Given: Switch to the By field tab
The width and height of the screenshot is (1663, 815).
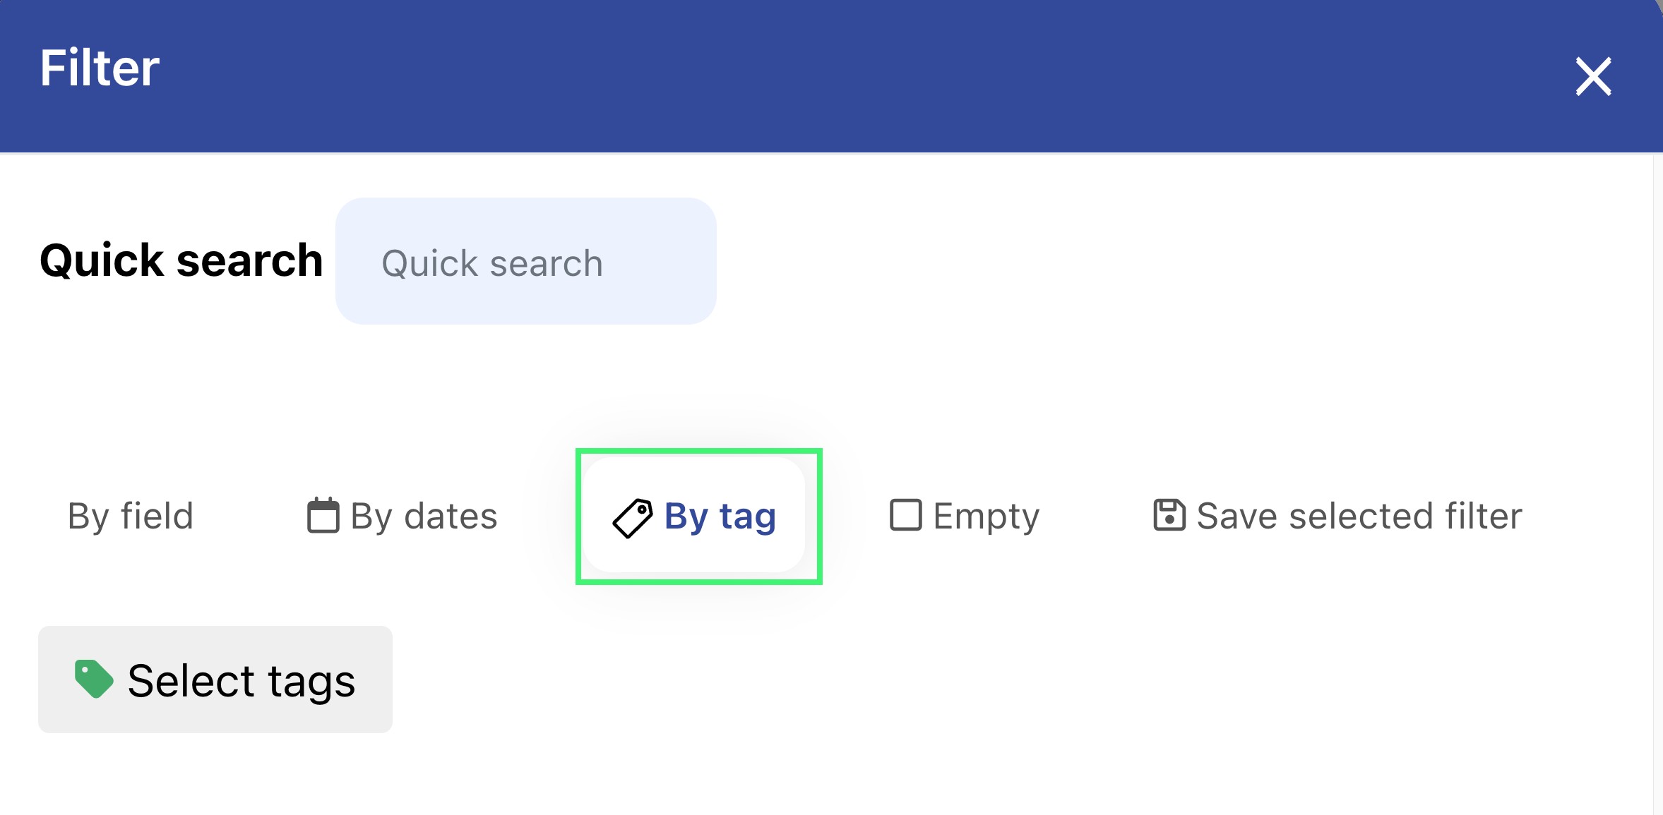Looking at the screenshot, I should click(x=131, y=516).
